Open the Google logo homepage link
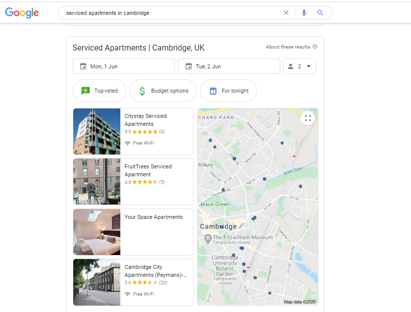 (22, 12)
